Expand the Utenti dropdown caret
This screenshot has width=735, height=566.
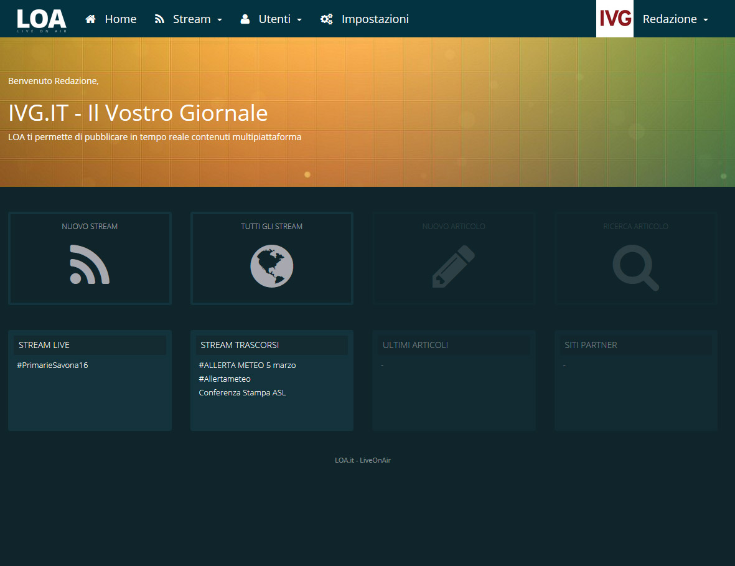pyautogui.click(x=299, y=20)
